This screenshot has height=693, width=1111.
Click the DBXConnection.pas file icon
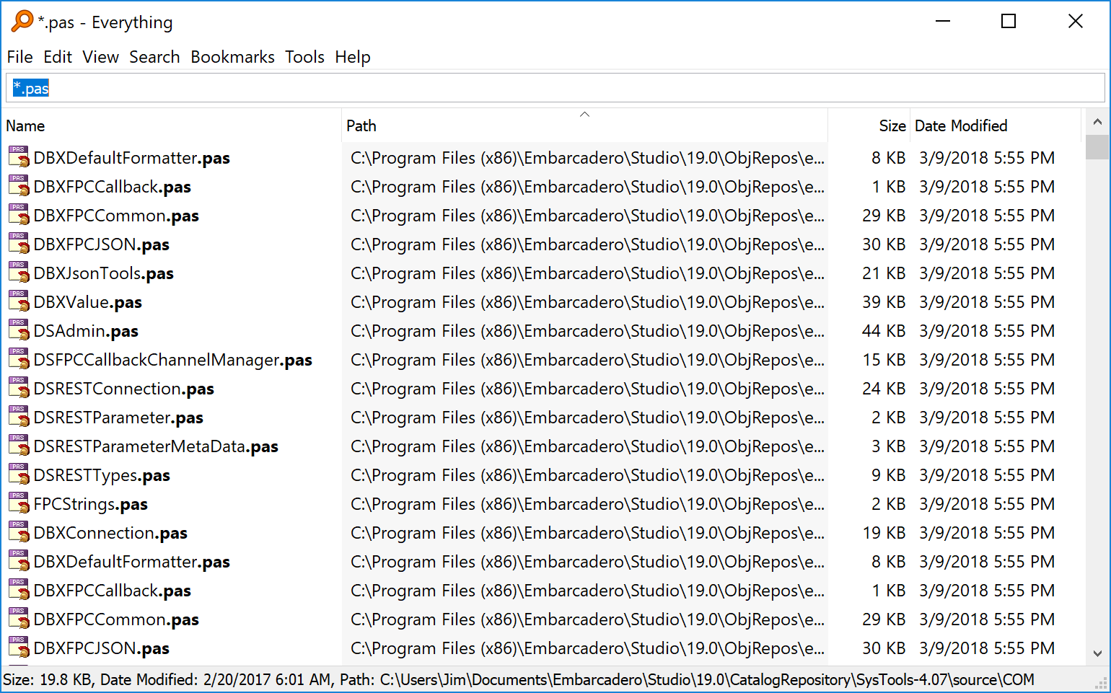[19, 533]
